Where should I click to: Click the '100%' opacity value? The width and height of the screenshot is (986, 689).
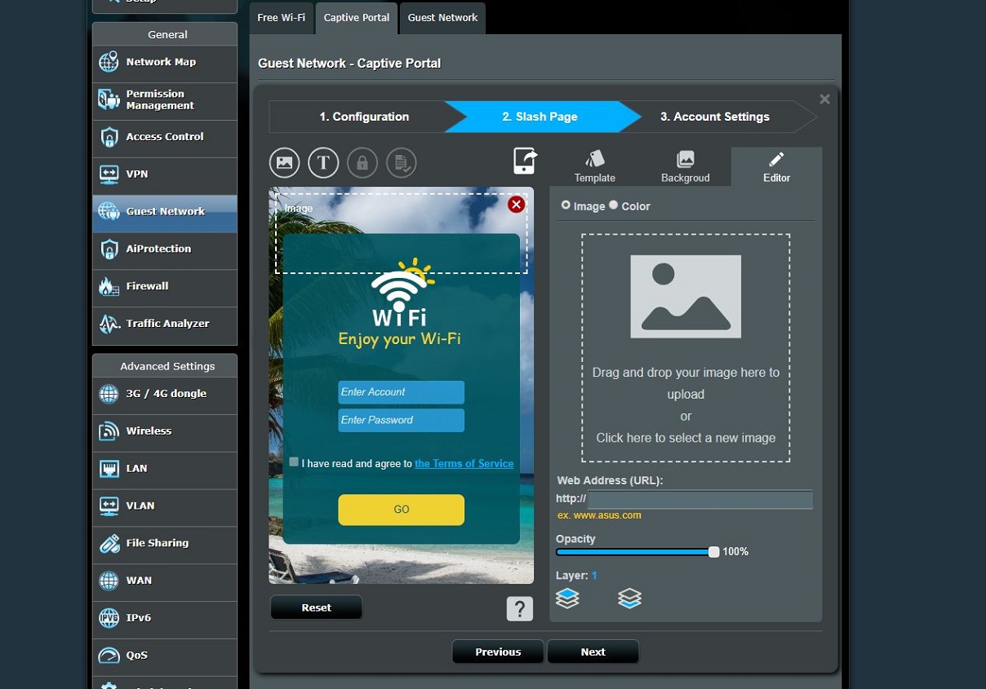click(x=735, y=552)
